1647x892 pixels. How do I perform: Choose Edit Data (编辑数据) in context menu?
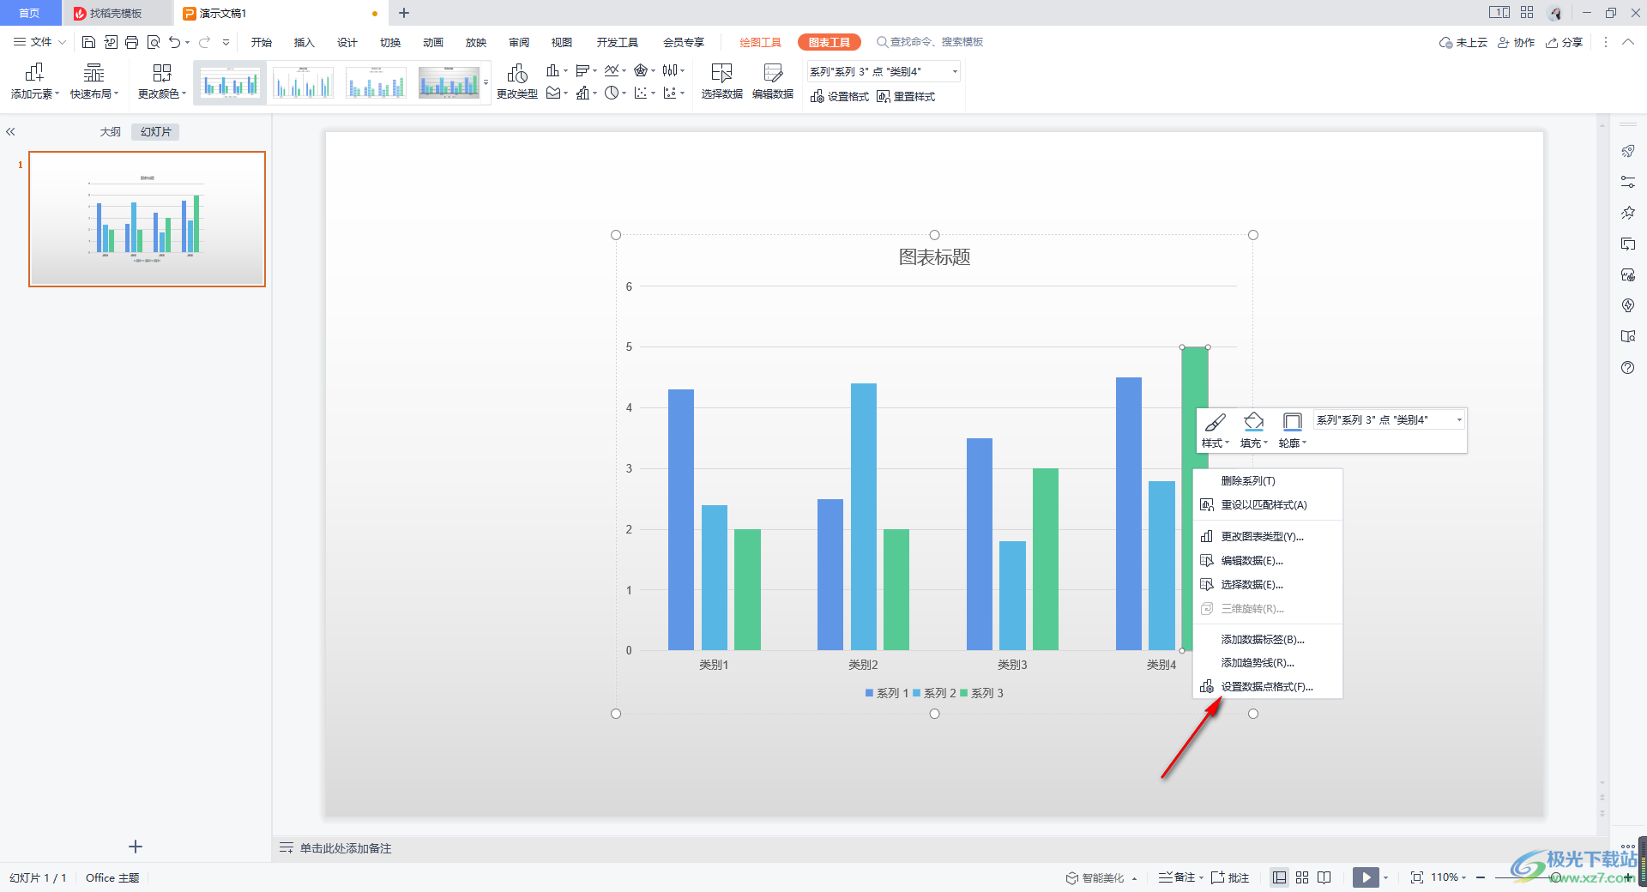point(1267,561)
